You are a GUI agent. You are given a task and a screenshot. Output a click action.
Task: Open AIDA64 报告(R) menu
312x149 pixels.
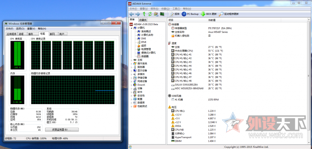(x=154, y=9)
